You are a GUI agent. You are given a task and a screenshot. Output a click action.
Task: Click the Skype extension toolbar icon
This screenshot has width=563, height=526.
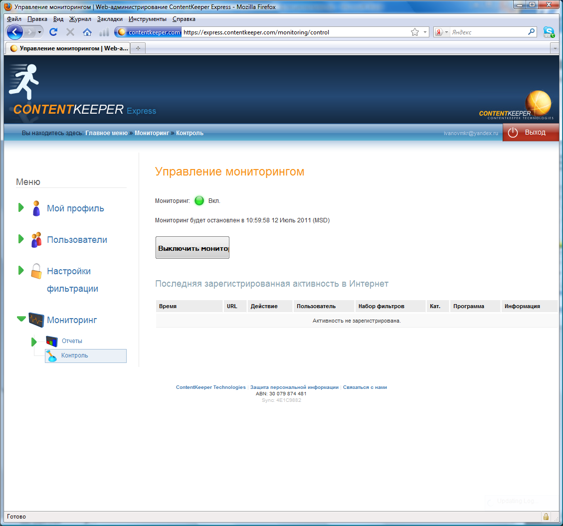tap(549, 32)
